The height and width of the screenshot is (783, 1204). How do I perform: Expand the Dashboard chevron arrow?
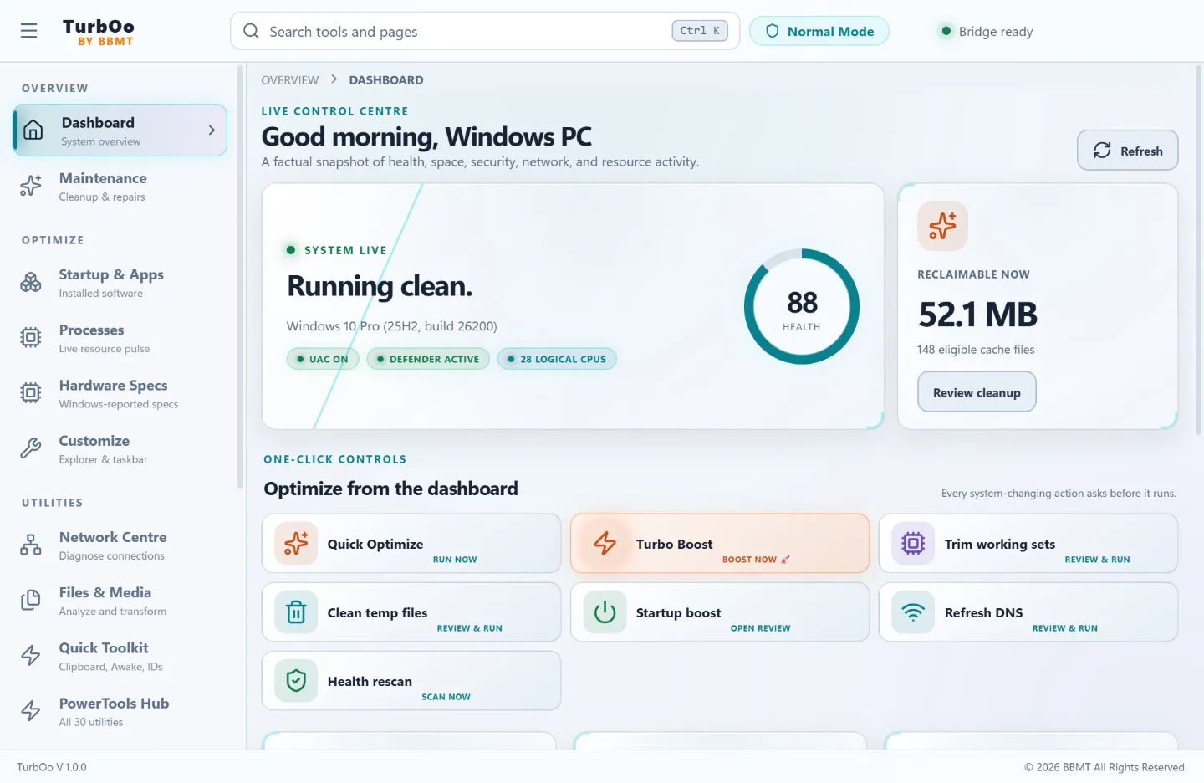[212, 130]
